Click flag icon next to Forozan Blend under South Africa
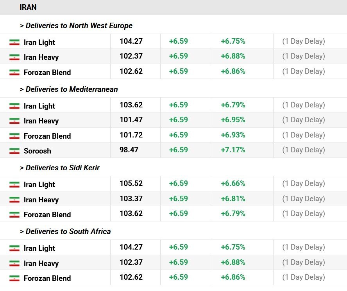This screenshot has height=291, width=347. [x=14, y=278]
